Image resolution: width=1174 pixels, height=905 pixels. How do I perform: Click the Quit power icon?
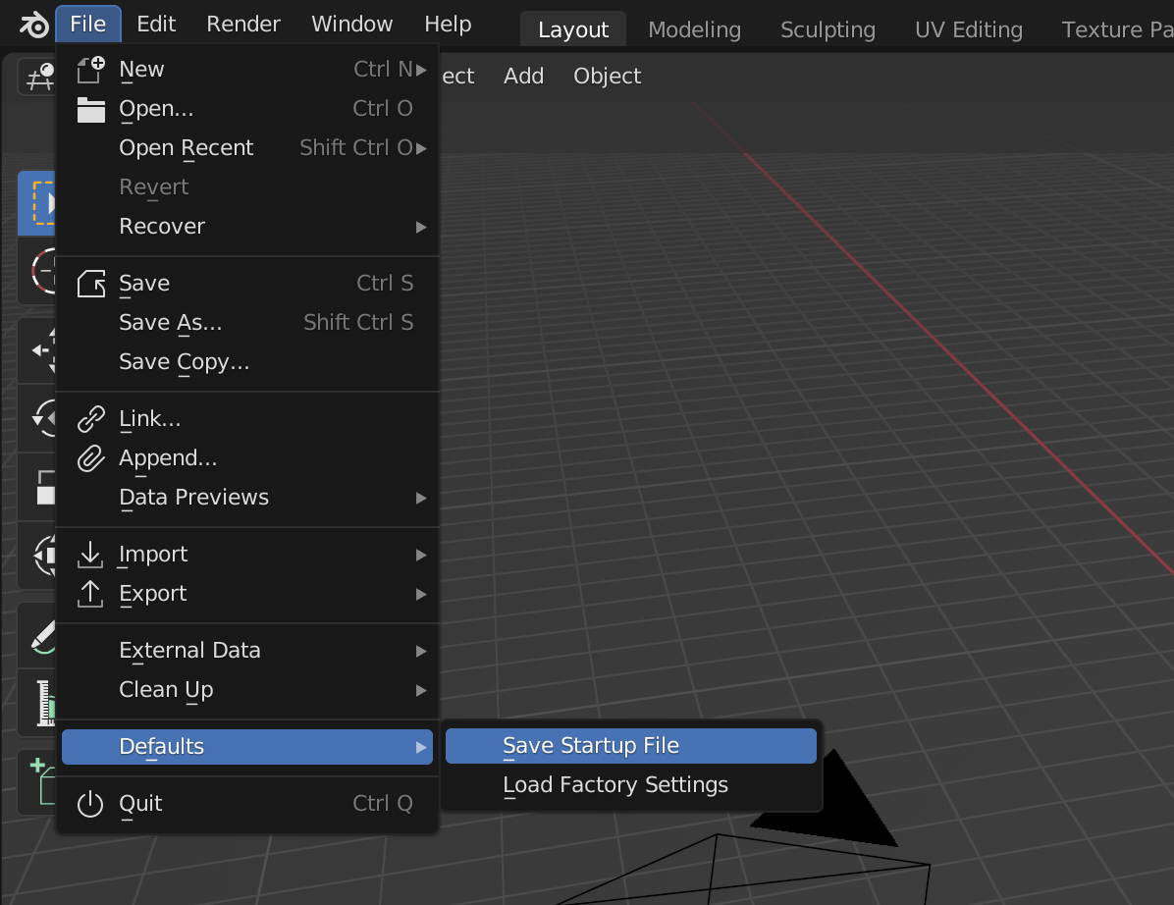90,804
